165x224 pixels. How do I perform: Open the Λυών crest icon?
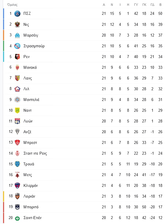click(17, 121)
